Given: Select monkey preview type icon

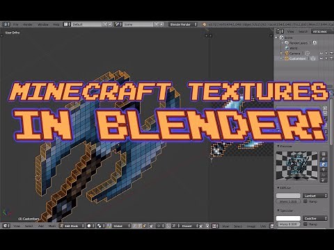Looking at the screenshot, I should 324,169.
